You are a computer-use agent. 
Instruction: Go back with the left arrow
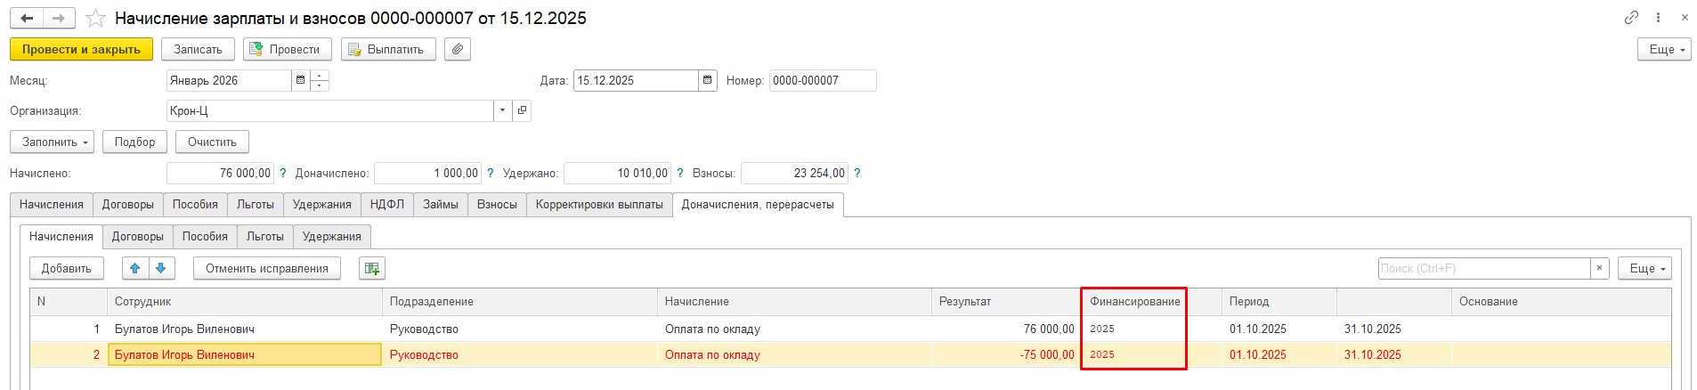tap(27, 19)
